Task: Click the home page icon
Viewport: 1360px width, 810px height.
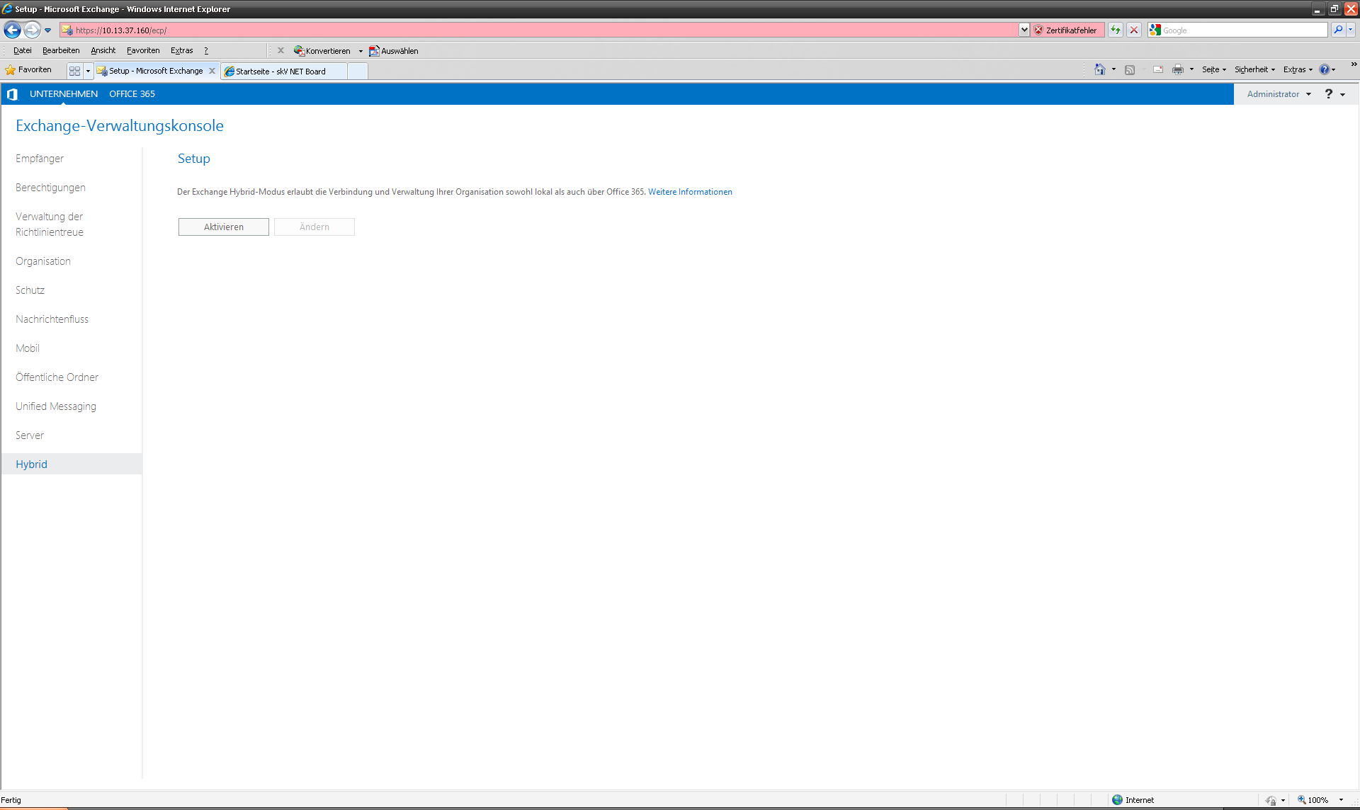Action: tap(1099, 69)
